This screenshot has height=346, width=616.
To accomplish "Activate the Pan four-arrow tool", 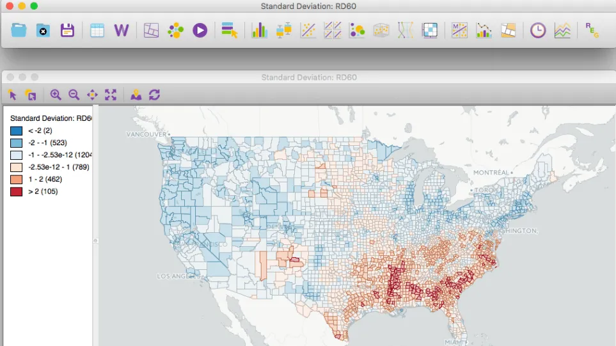I will (x=92, y=95).
